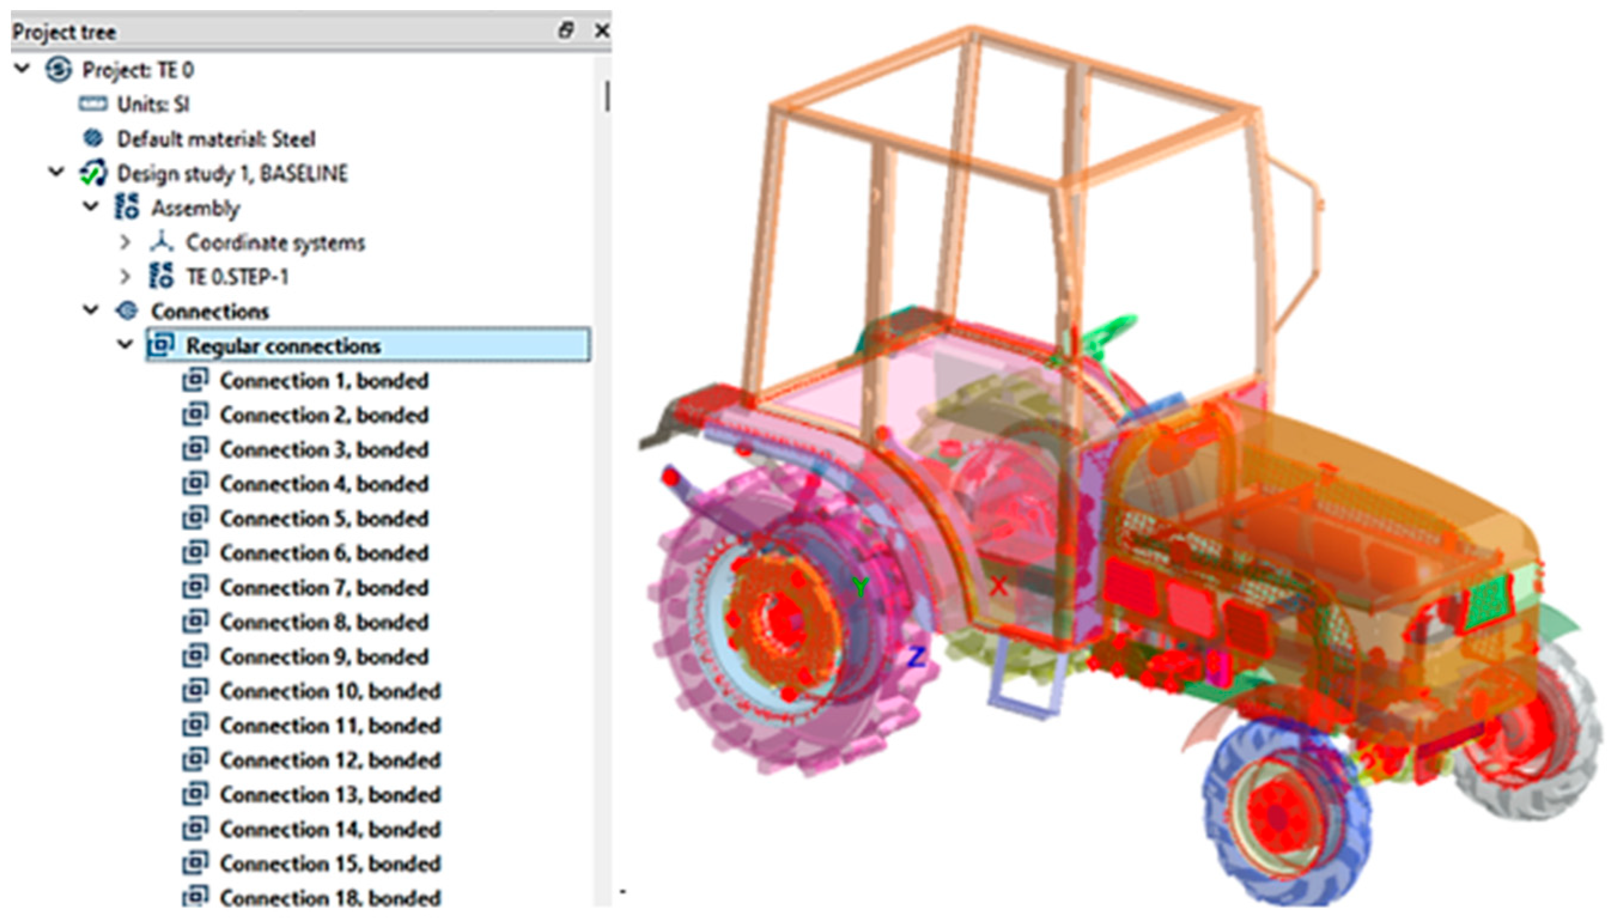Collapse Regular connections node
This screenshot has width=1614, height=920.
click(126, 345)
